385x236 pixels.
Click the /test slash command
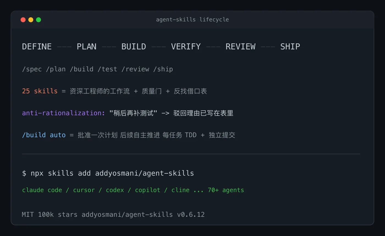click(108, 69)
